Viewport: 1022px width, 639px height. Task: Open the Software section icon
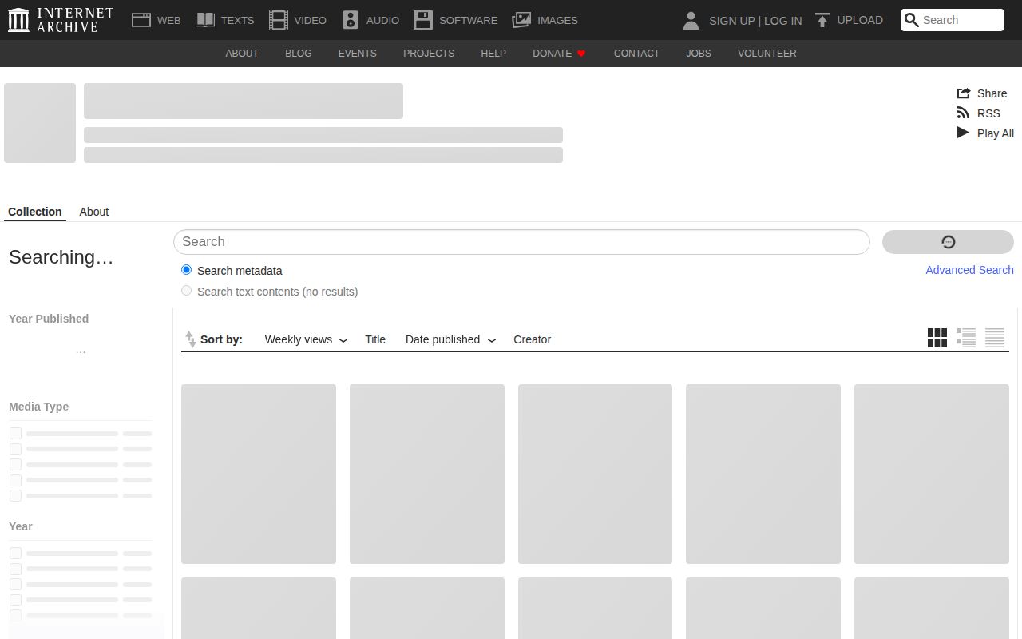click(423, 19)
